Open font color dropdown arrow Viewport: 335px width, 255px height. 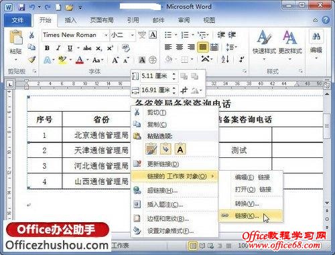click(x=88, y=60)
